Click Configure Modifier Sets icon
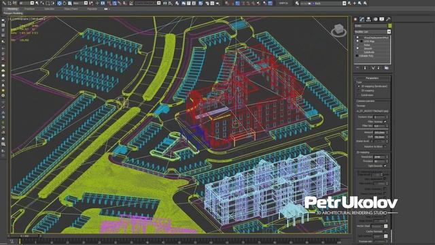Image resolution: width=435 pixels, height=245 pixels. click(387, 68)
